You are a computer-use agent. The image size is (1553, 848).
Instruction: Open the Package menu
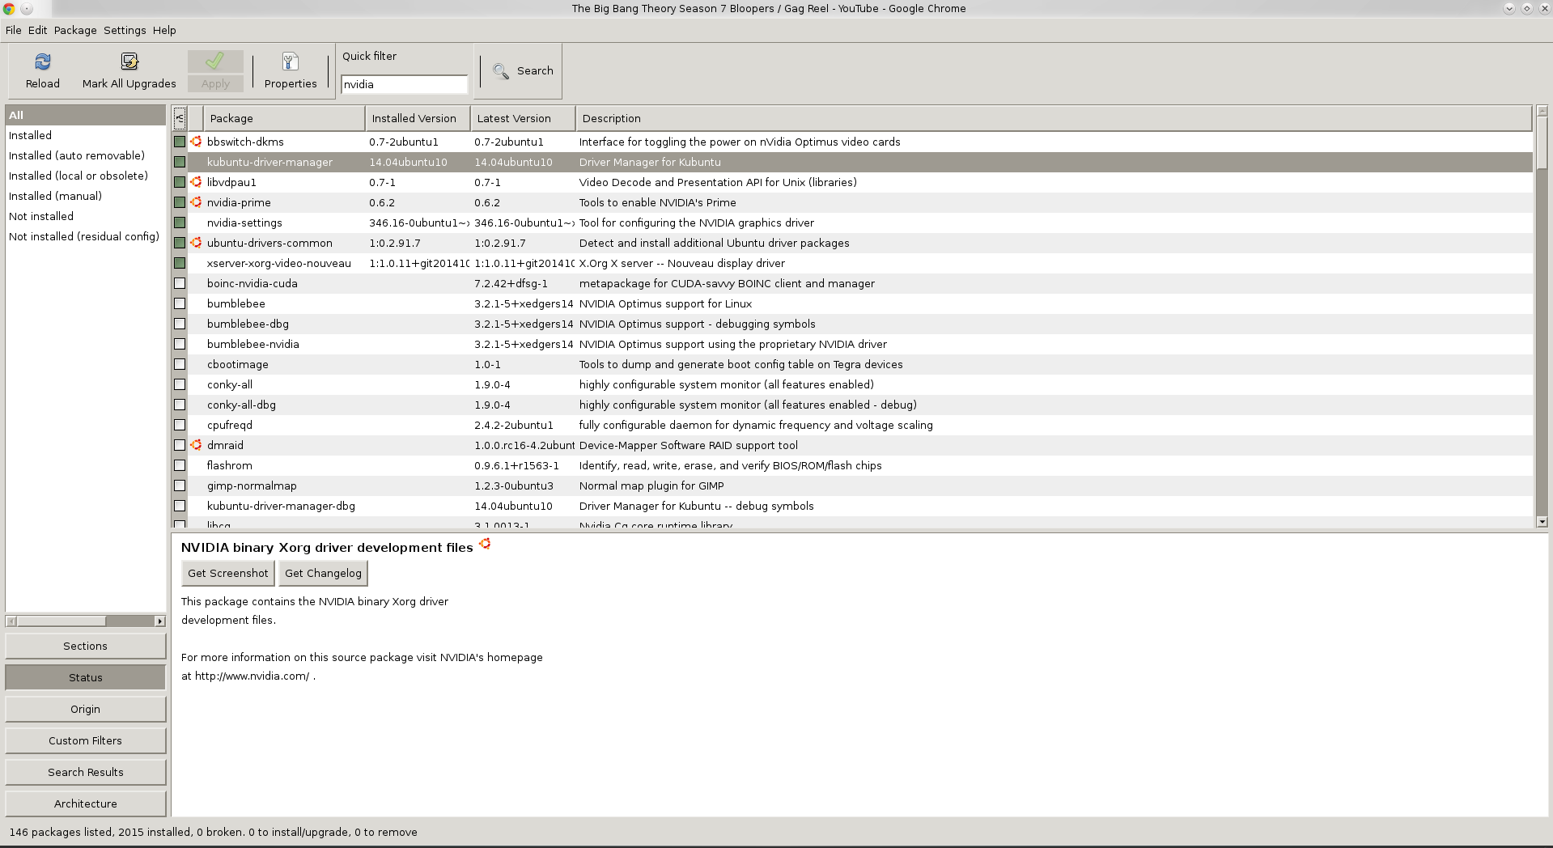pos(75,30)
